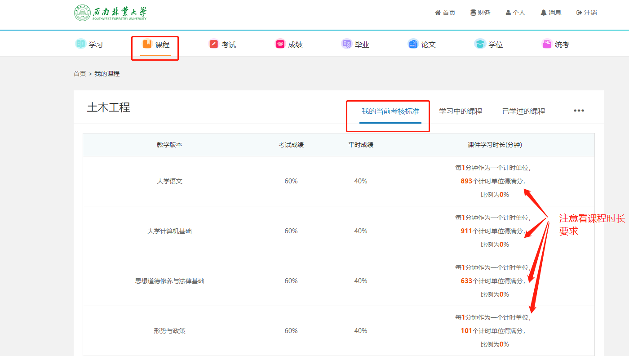Image resolution: width=629 pixels, height=356 pixels.
Task: Open the 学习 section icon
Action: click(x=81, y=44)
